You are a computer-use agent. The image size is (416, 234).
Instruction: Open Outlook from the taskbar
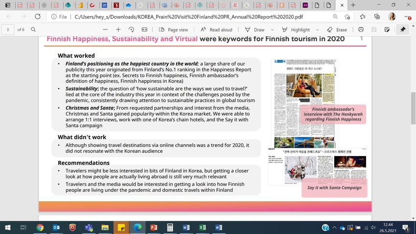point(56,227)
